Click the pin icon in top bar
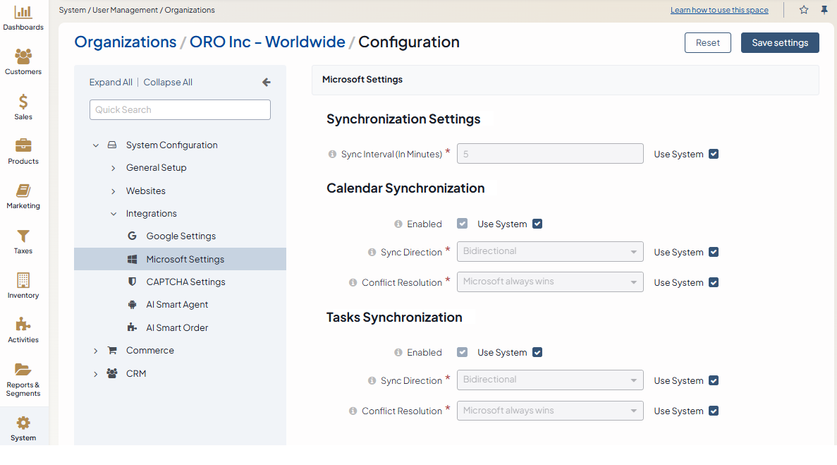837x465 pixels. (824, 10)
